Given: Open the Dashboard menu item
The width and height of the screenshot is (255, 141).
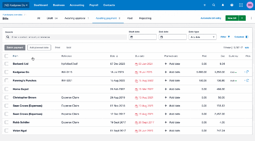Looking at the screenshot, I should [41, 5].
